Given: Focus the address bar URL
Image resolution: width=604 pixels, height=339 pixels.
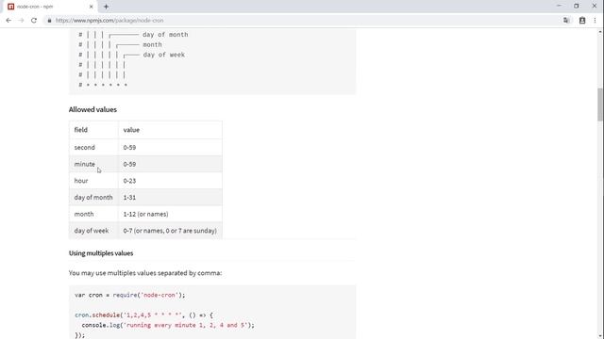Looking at the screenshot, I should click(109, 21).
